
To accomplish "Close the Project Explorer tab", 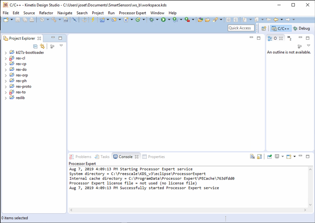I will [39, 38].
